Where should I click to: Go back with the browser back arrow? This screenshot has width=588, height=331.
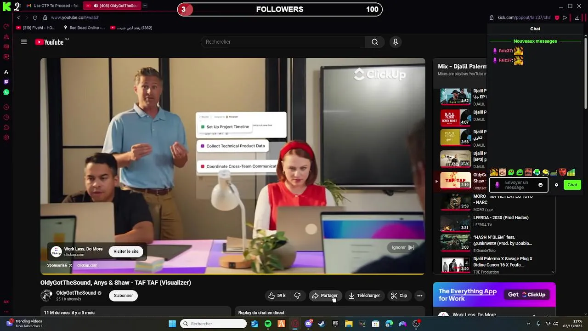pos(18,17)
